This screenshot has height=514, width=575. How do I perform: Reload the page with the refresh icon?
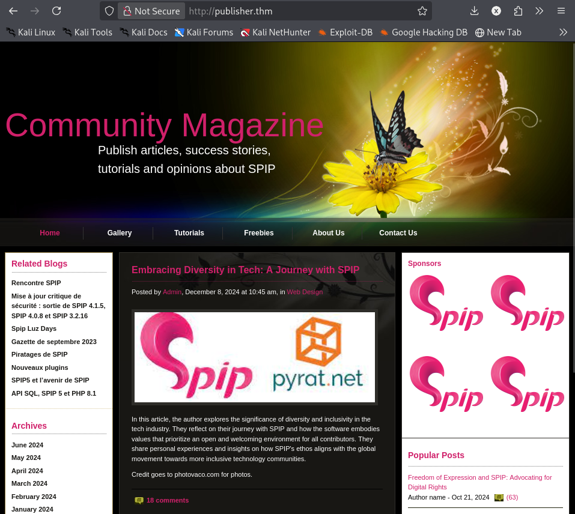56,11
